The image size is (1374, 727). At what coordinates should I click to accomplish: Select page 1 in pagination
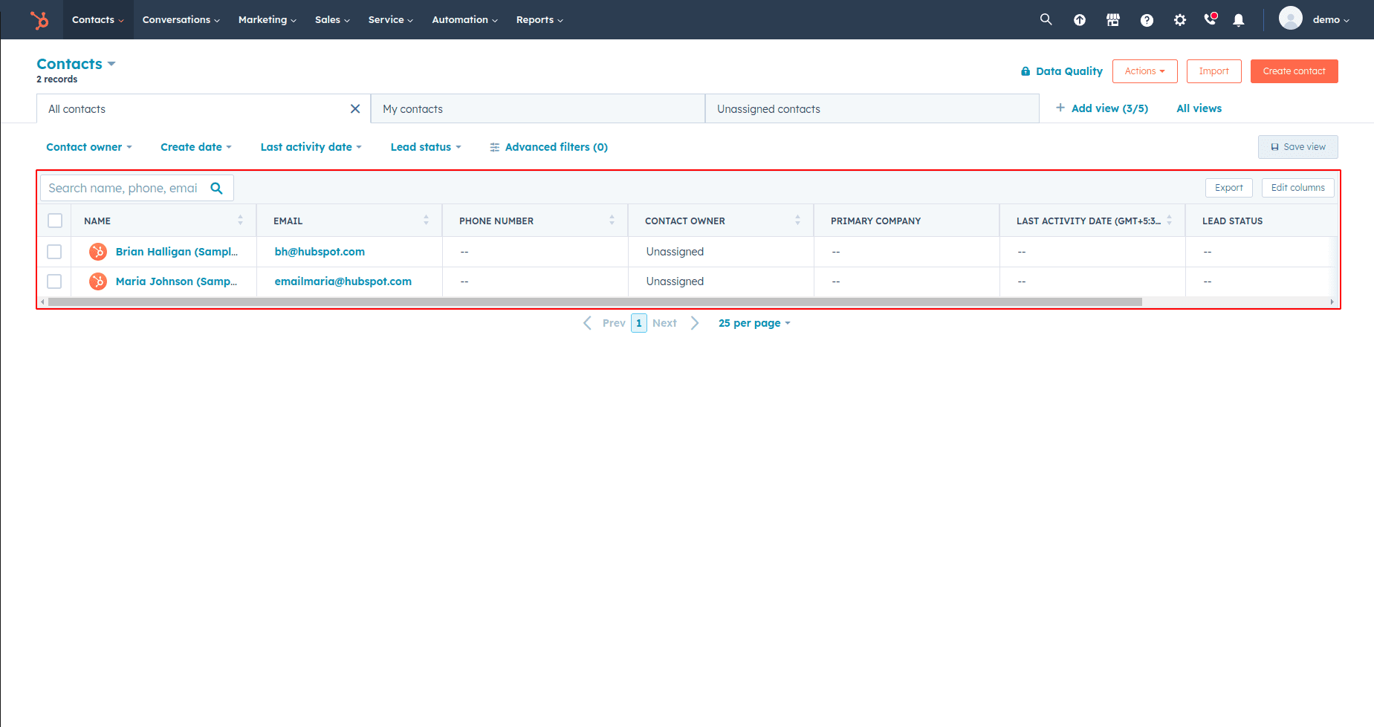639,323
